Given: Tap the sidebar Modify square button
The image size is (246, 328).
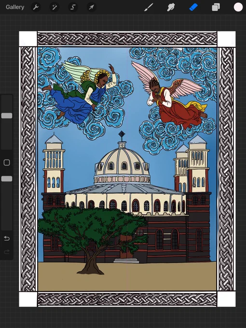Looking at the screenshot, I should (x=7, y=163).
